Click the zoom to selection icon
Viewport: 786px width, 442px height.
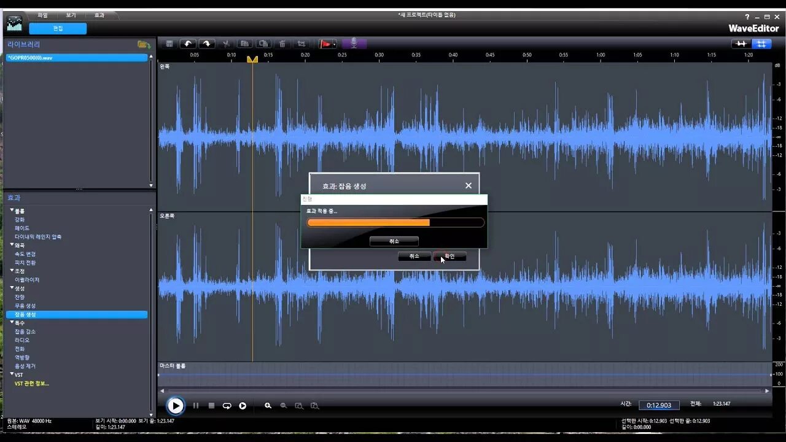click(299, 406)
